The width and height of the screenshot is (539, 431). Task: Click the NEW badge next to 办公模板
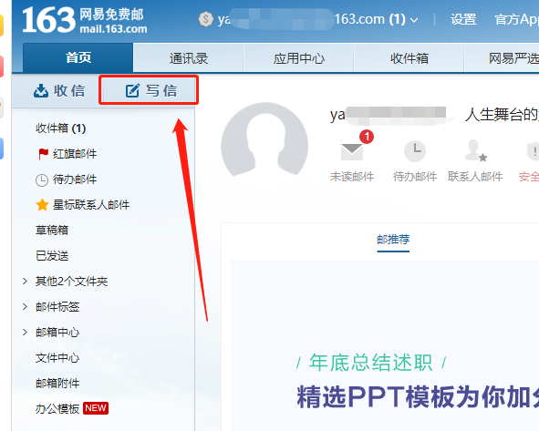tap(96, 408)
